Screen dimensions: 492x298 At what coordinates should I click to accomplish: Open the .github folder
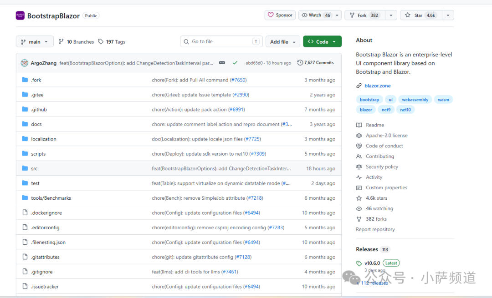point(39,109)
